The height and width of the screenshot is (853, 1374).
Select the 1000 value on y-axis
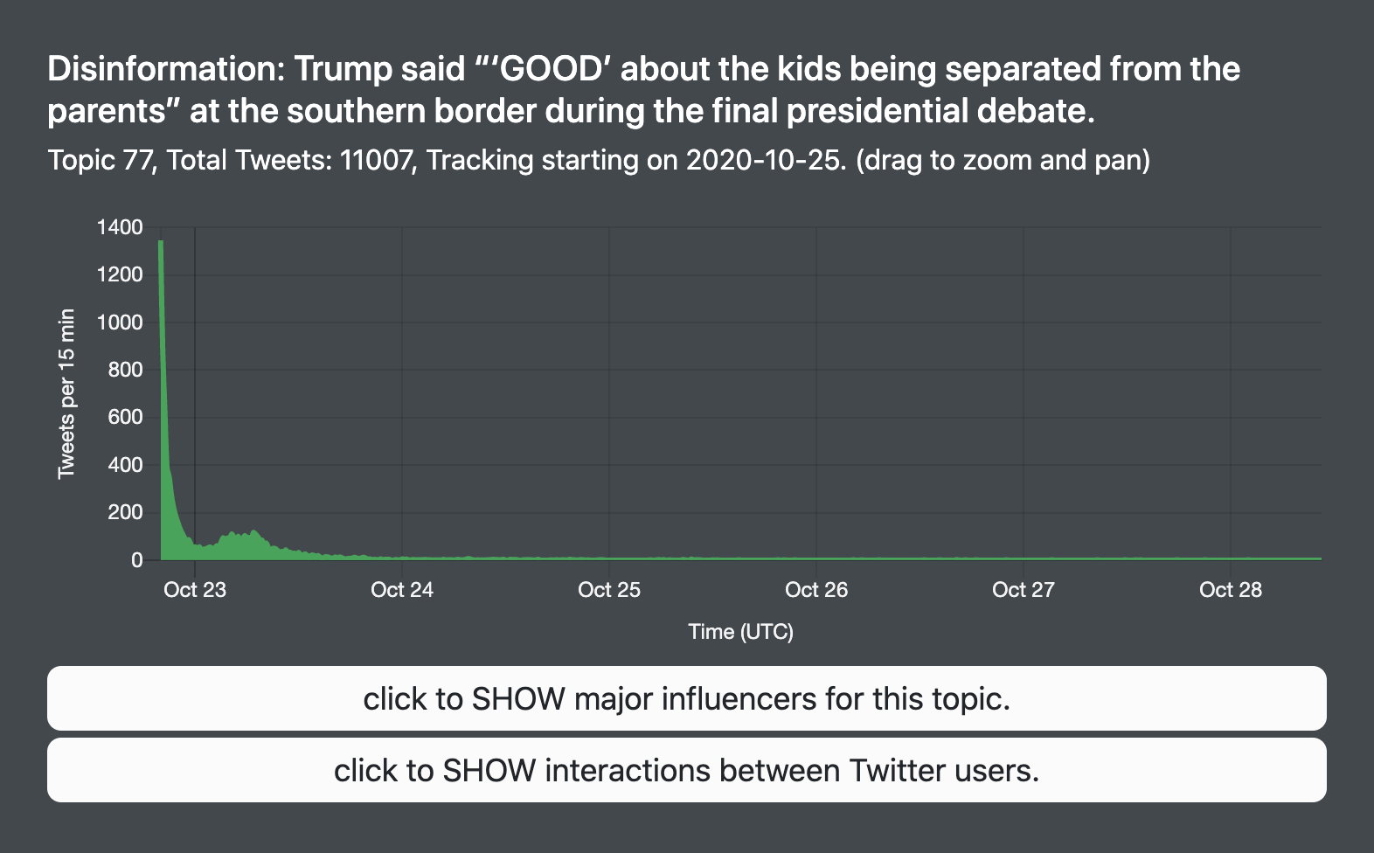(120, 322)
